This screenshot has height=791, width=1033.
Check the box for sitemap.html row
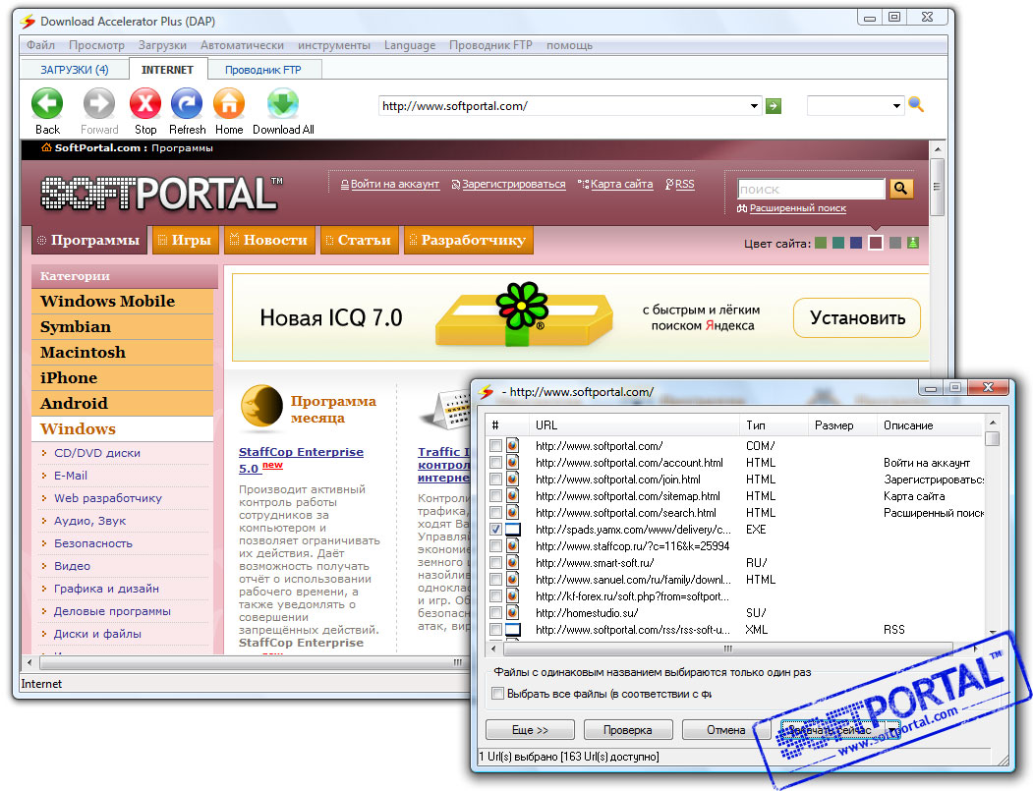point(495,495)
